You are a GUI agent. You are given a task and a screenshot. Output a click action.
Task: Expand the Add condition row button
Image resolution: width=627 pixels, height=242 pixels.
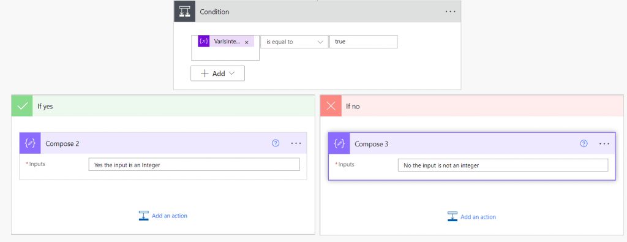(x=217, y=74)
